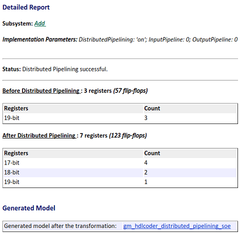The image size is (240, 234).
Task: Open the Add subsystem link
Action: 40,23
